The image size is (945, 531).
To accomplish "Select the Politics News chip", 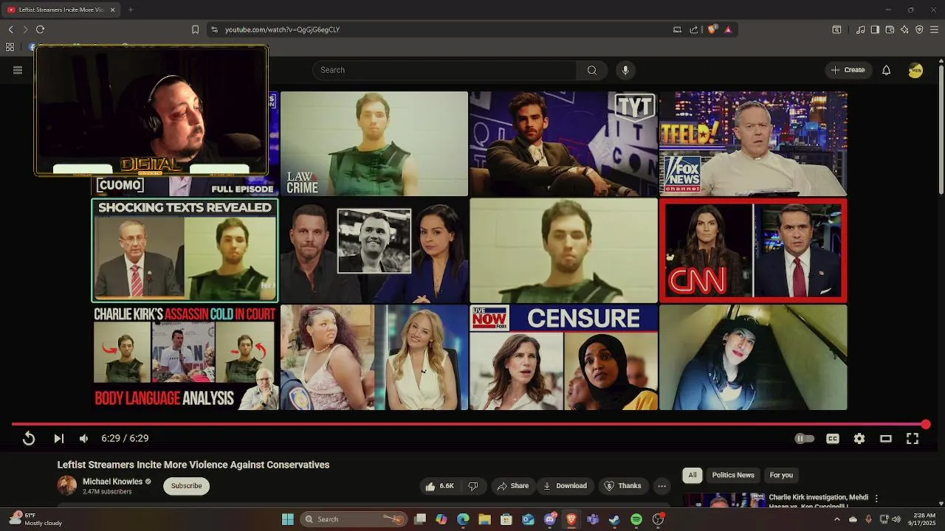I will pyautogui.click(x=733, y=475).
